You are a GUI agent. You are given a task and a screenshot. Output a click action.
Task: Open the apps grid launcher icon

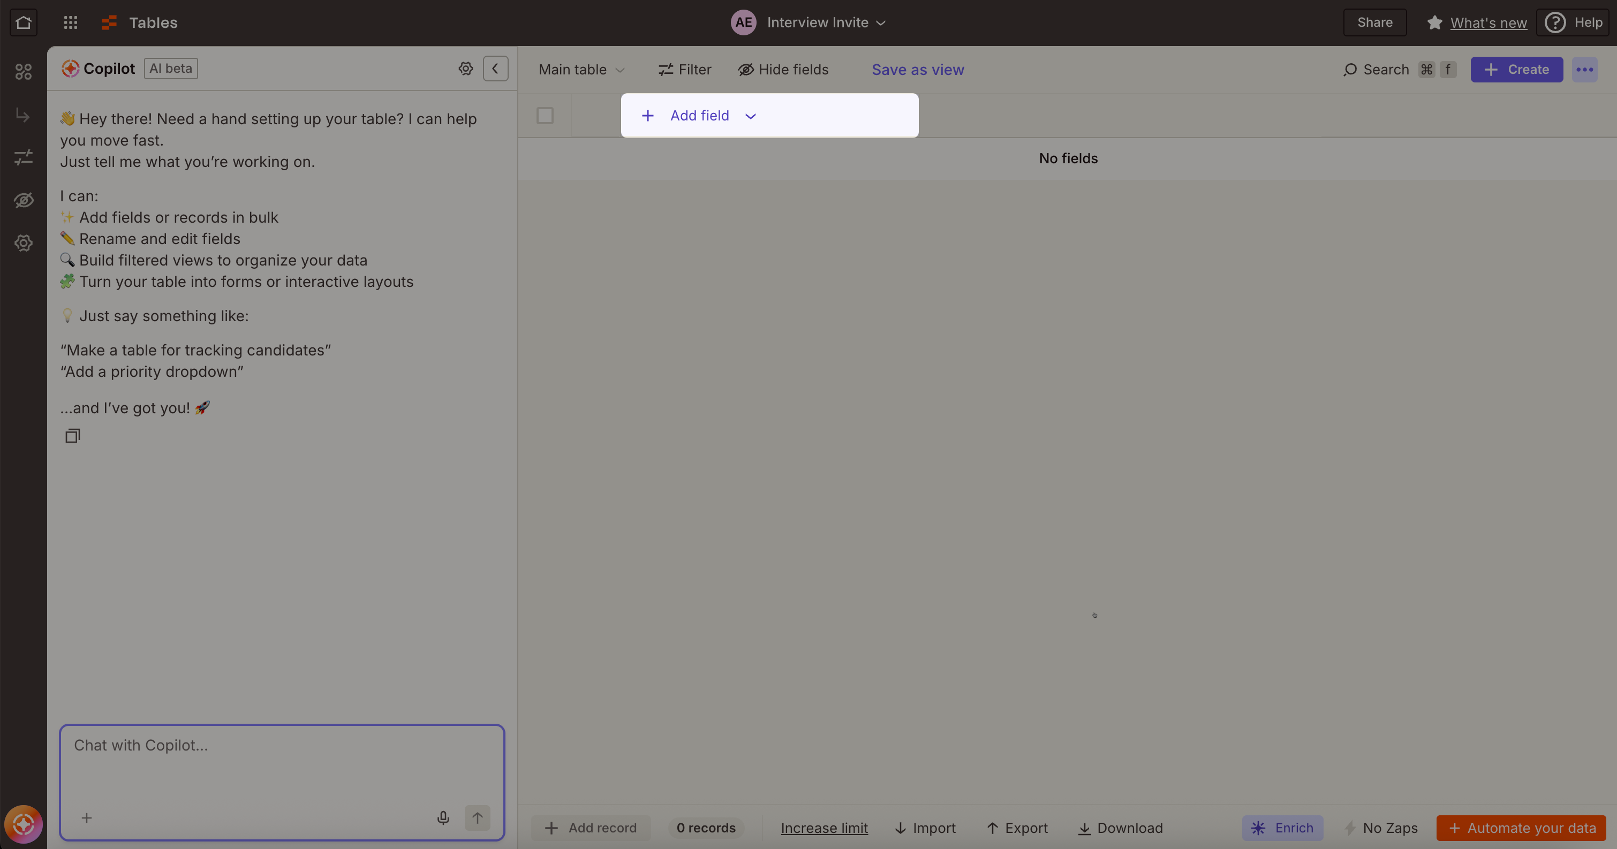click(70, 22)
